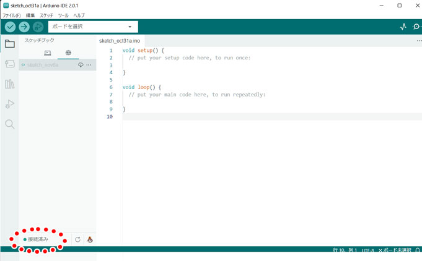This screenshot has height=261, width=422.
Task: Select the sketch_oct31a.ino editor tab
Action: tap(120, 41)
